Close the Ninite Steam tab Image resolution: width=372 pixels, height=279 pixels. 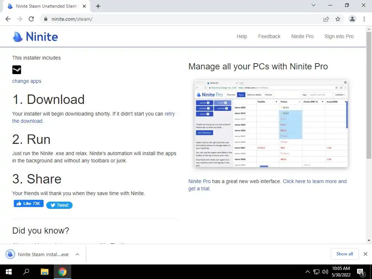pos(84,6)
